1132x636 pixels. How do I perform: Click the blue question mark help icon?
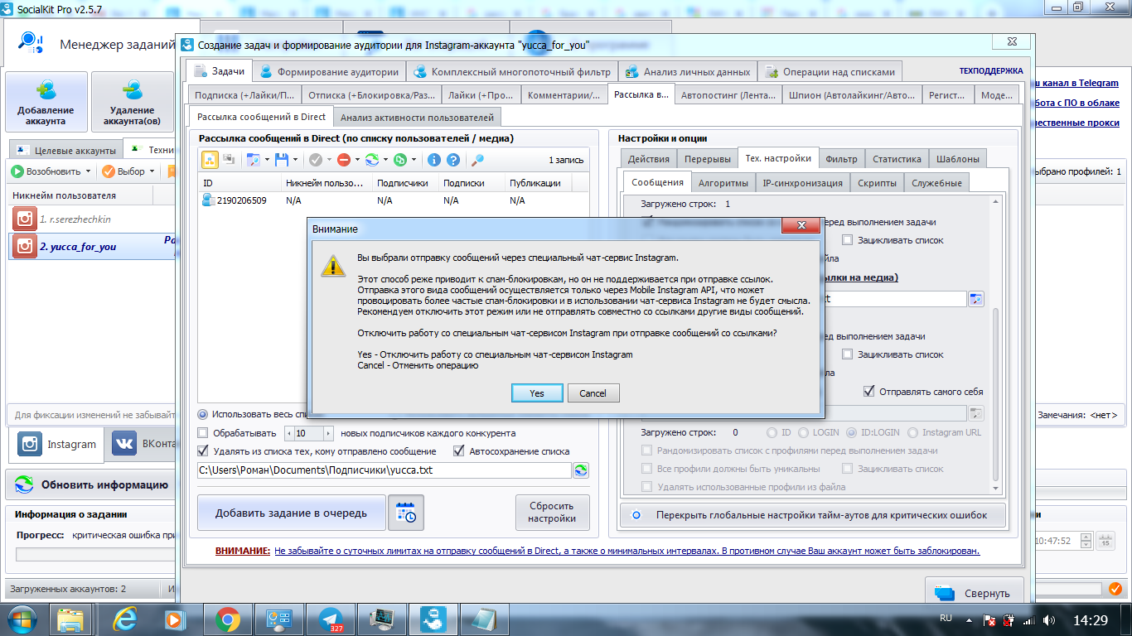(x=453, y=160)
